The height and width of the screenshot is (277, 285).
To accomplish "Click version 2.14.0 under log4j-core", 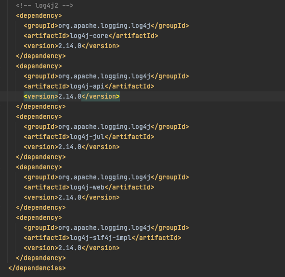I will [70, 46].
